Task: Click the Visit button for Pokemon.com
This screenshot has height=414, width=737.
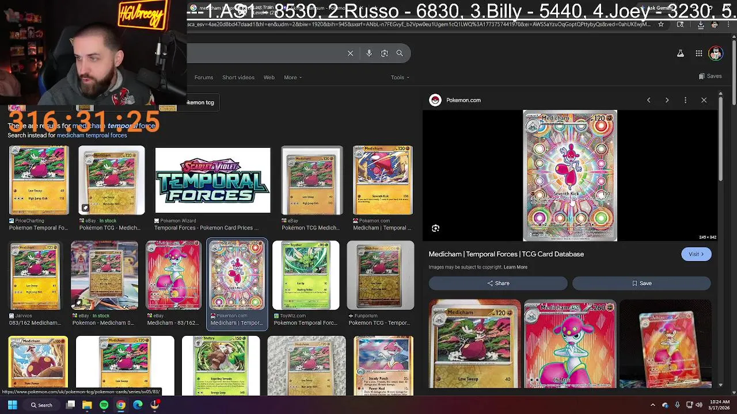Action: click(696, 254)
